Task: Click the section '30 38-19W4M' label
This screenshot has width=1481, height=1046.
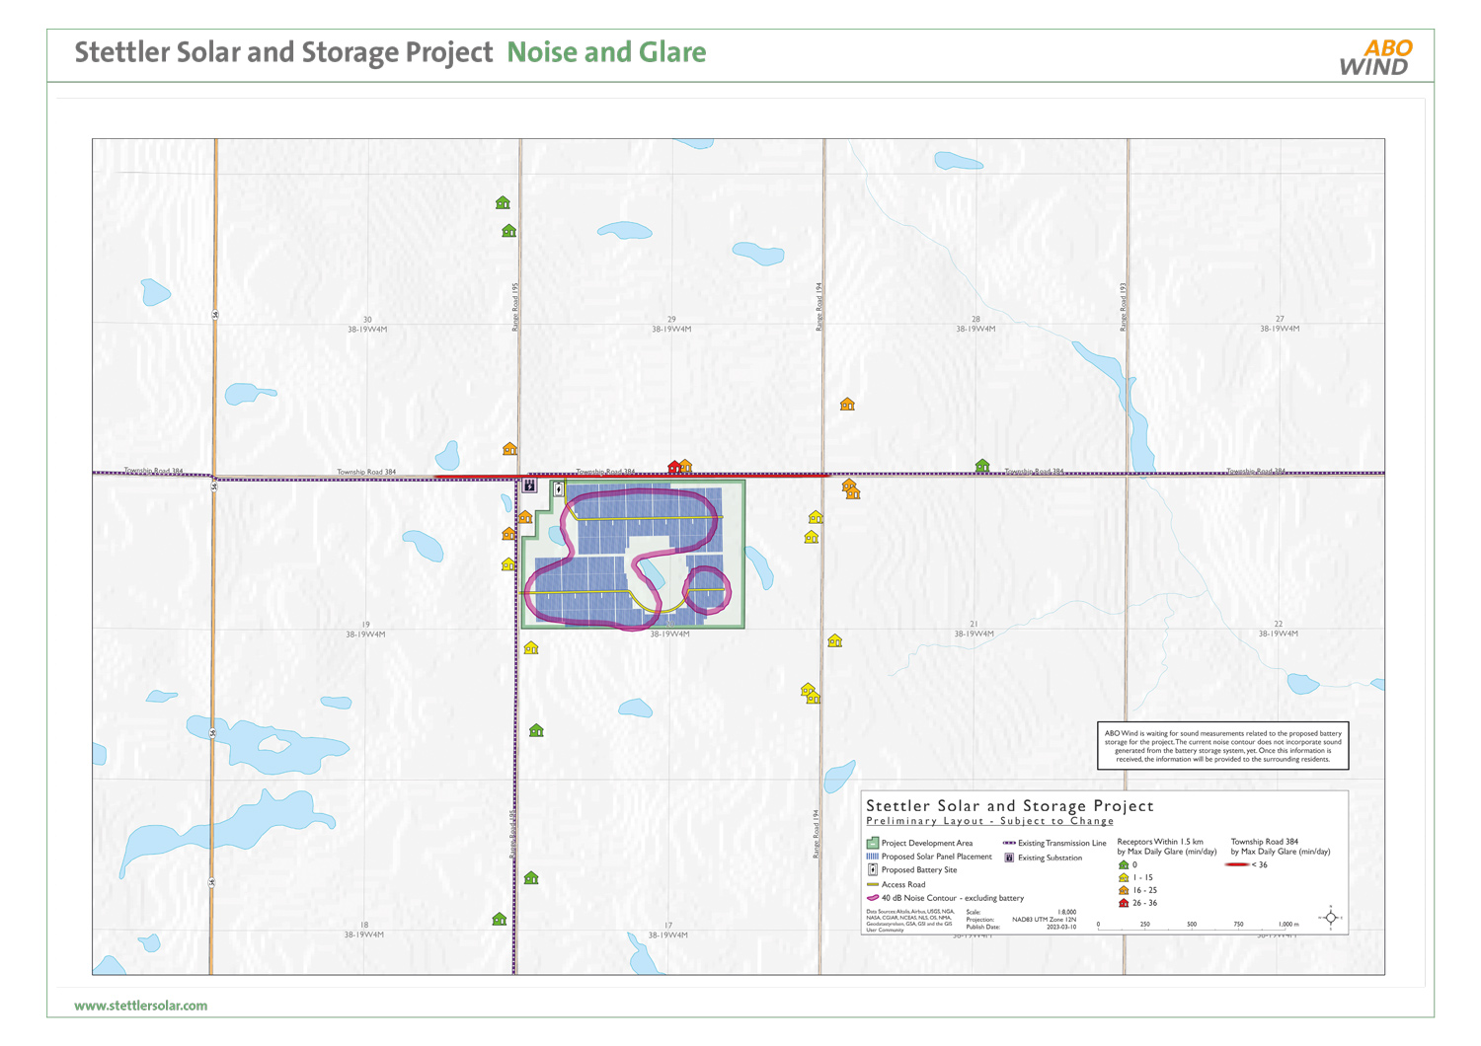Action: pyautogui.click(x=367, y=325)
